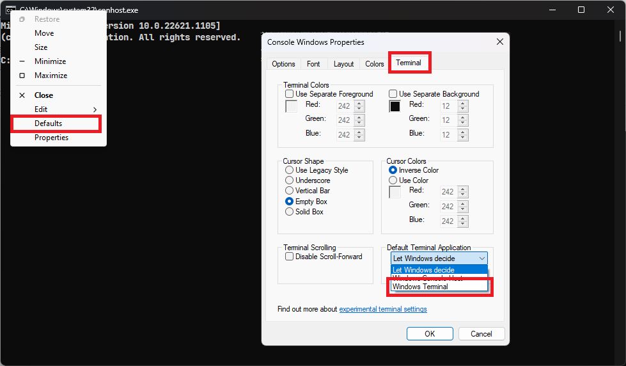Viewport: 626px width, 366px height.
Task: Close the Console Windows Properties dialog
Action: click(499, 42)
